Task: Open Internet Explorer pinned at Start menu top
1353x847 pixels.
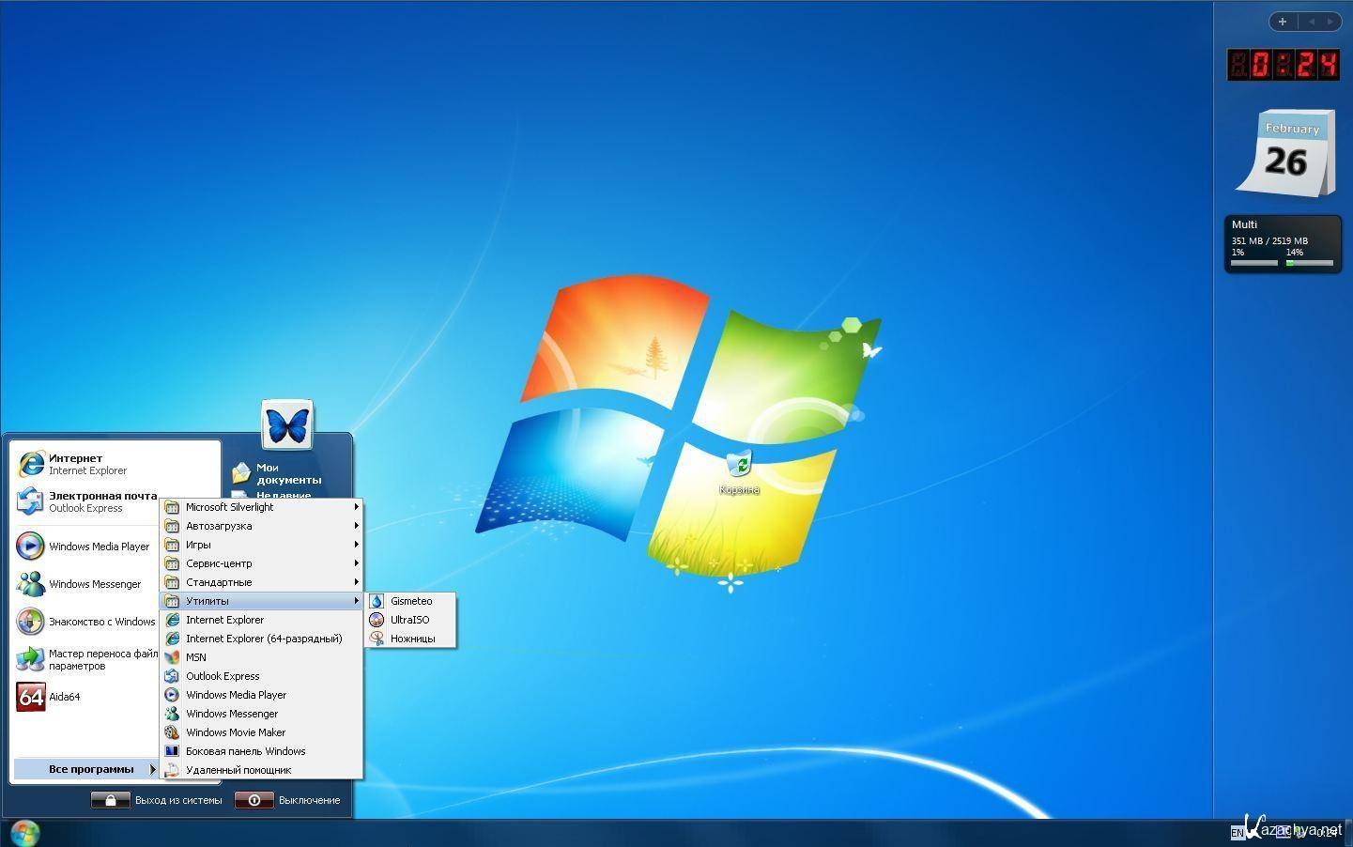Action: point(86,464)
